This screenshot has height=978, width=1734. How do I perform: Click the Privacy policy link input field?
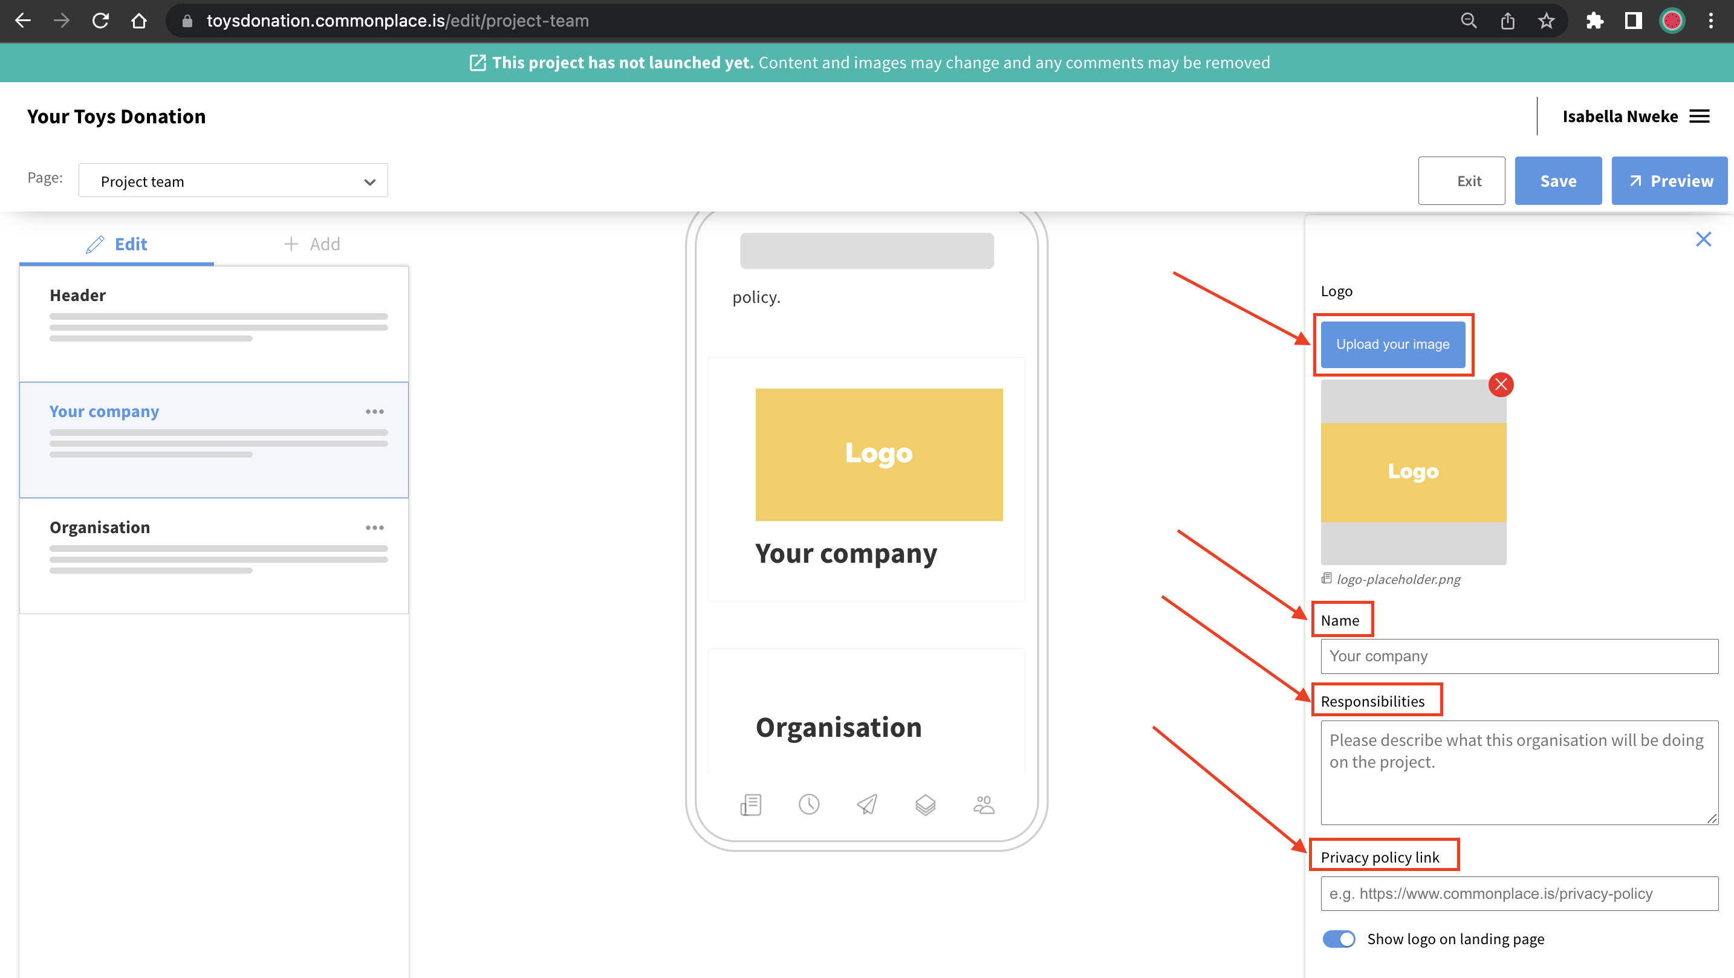[1519, 893]
